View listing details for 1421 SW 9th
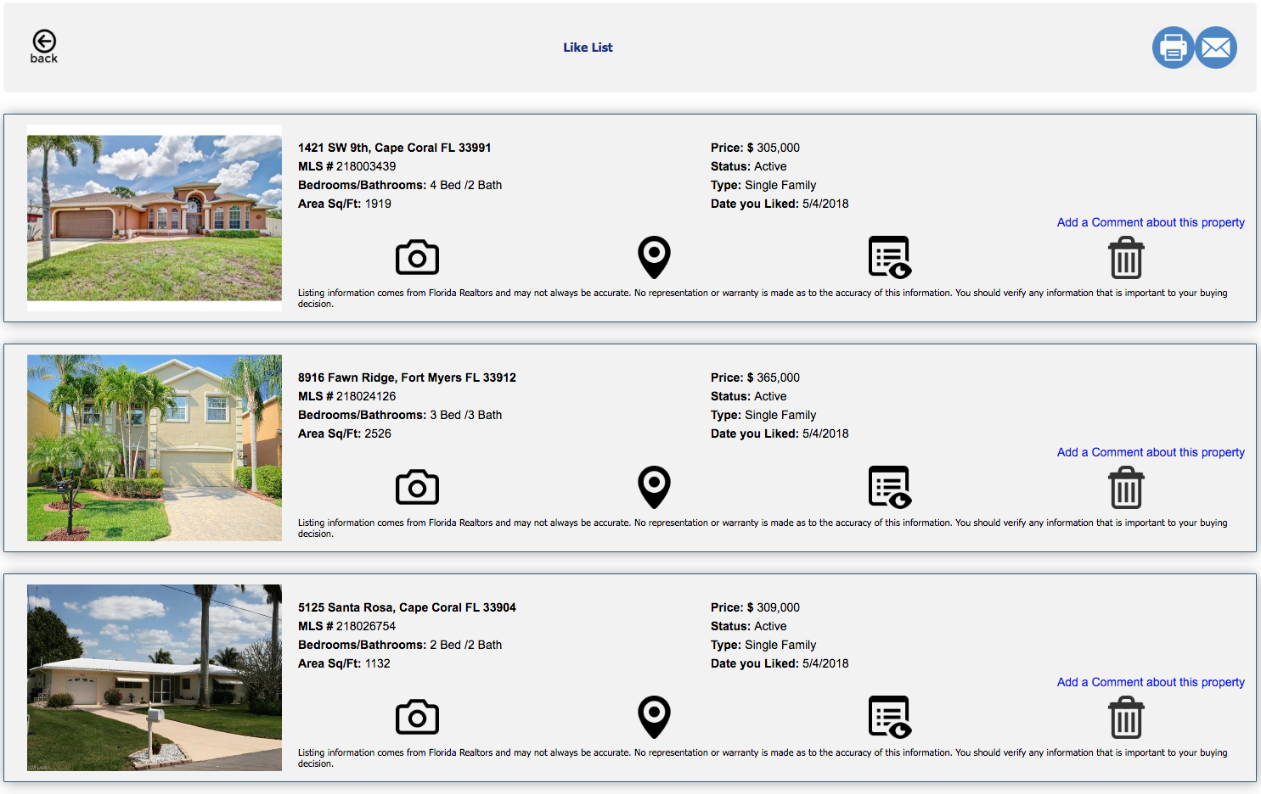Viewport: 1261px width, 794px height. tap(890, 257)
